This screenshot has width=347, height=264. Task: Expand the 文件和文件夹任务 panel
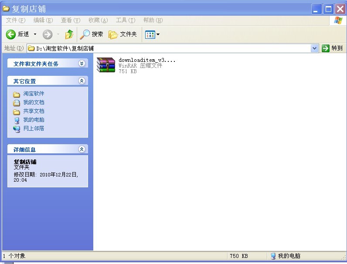point(82,64)
